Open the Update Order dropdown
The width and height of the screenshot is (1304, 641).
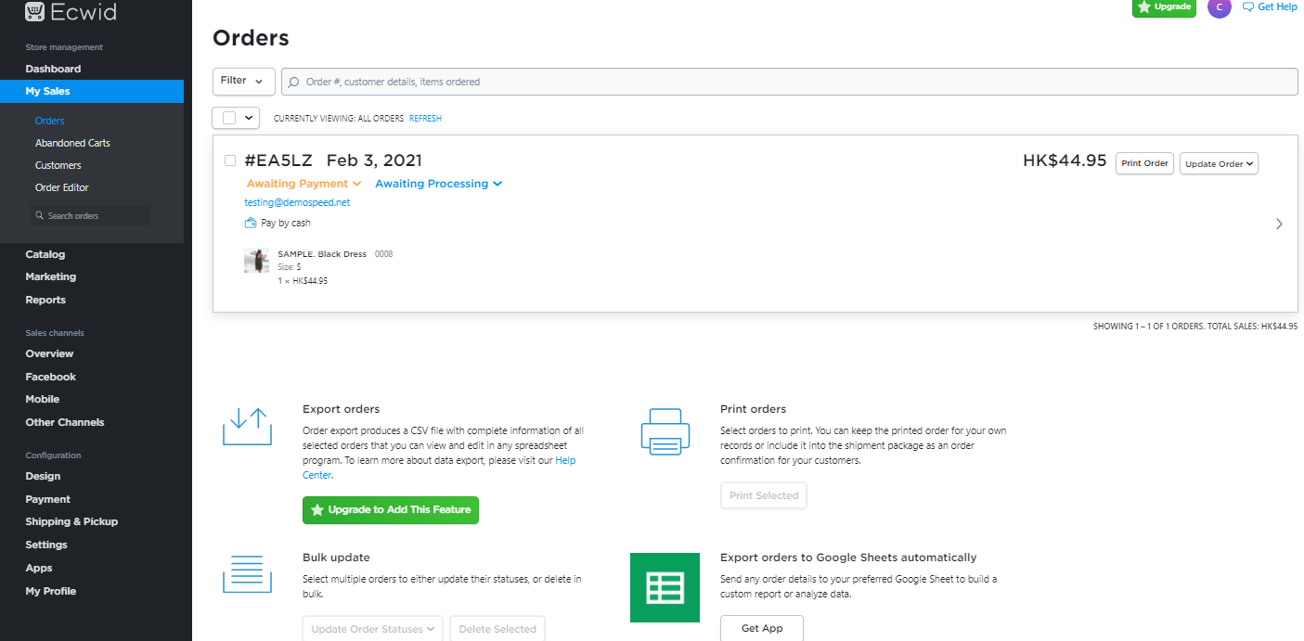coord(1218,163)
